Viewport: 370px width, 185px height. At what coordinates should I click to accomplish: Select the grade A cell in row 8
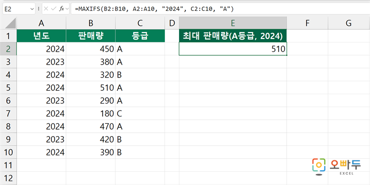pyautogui.click(x=140, y=127)
